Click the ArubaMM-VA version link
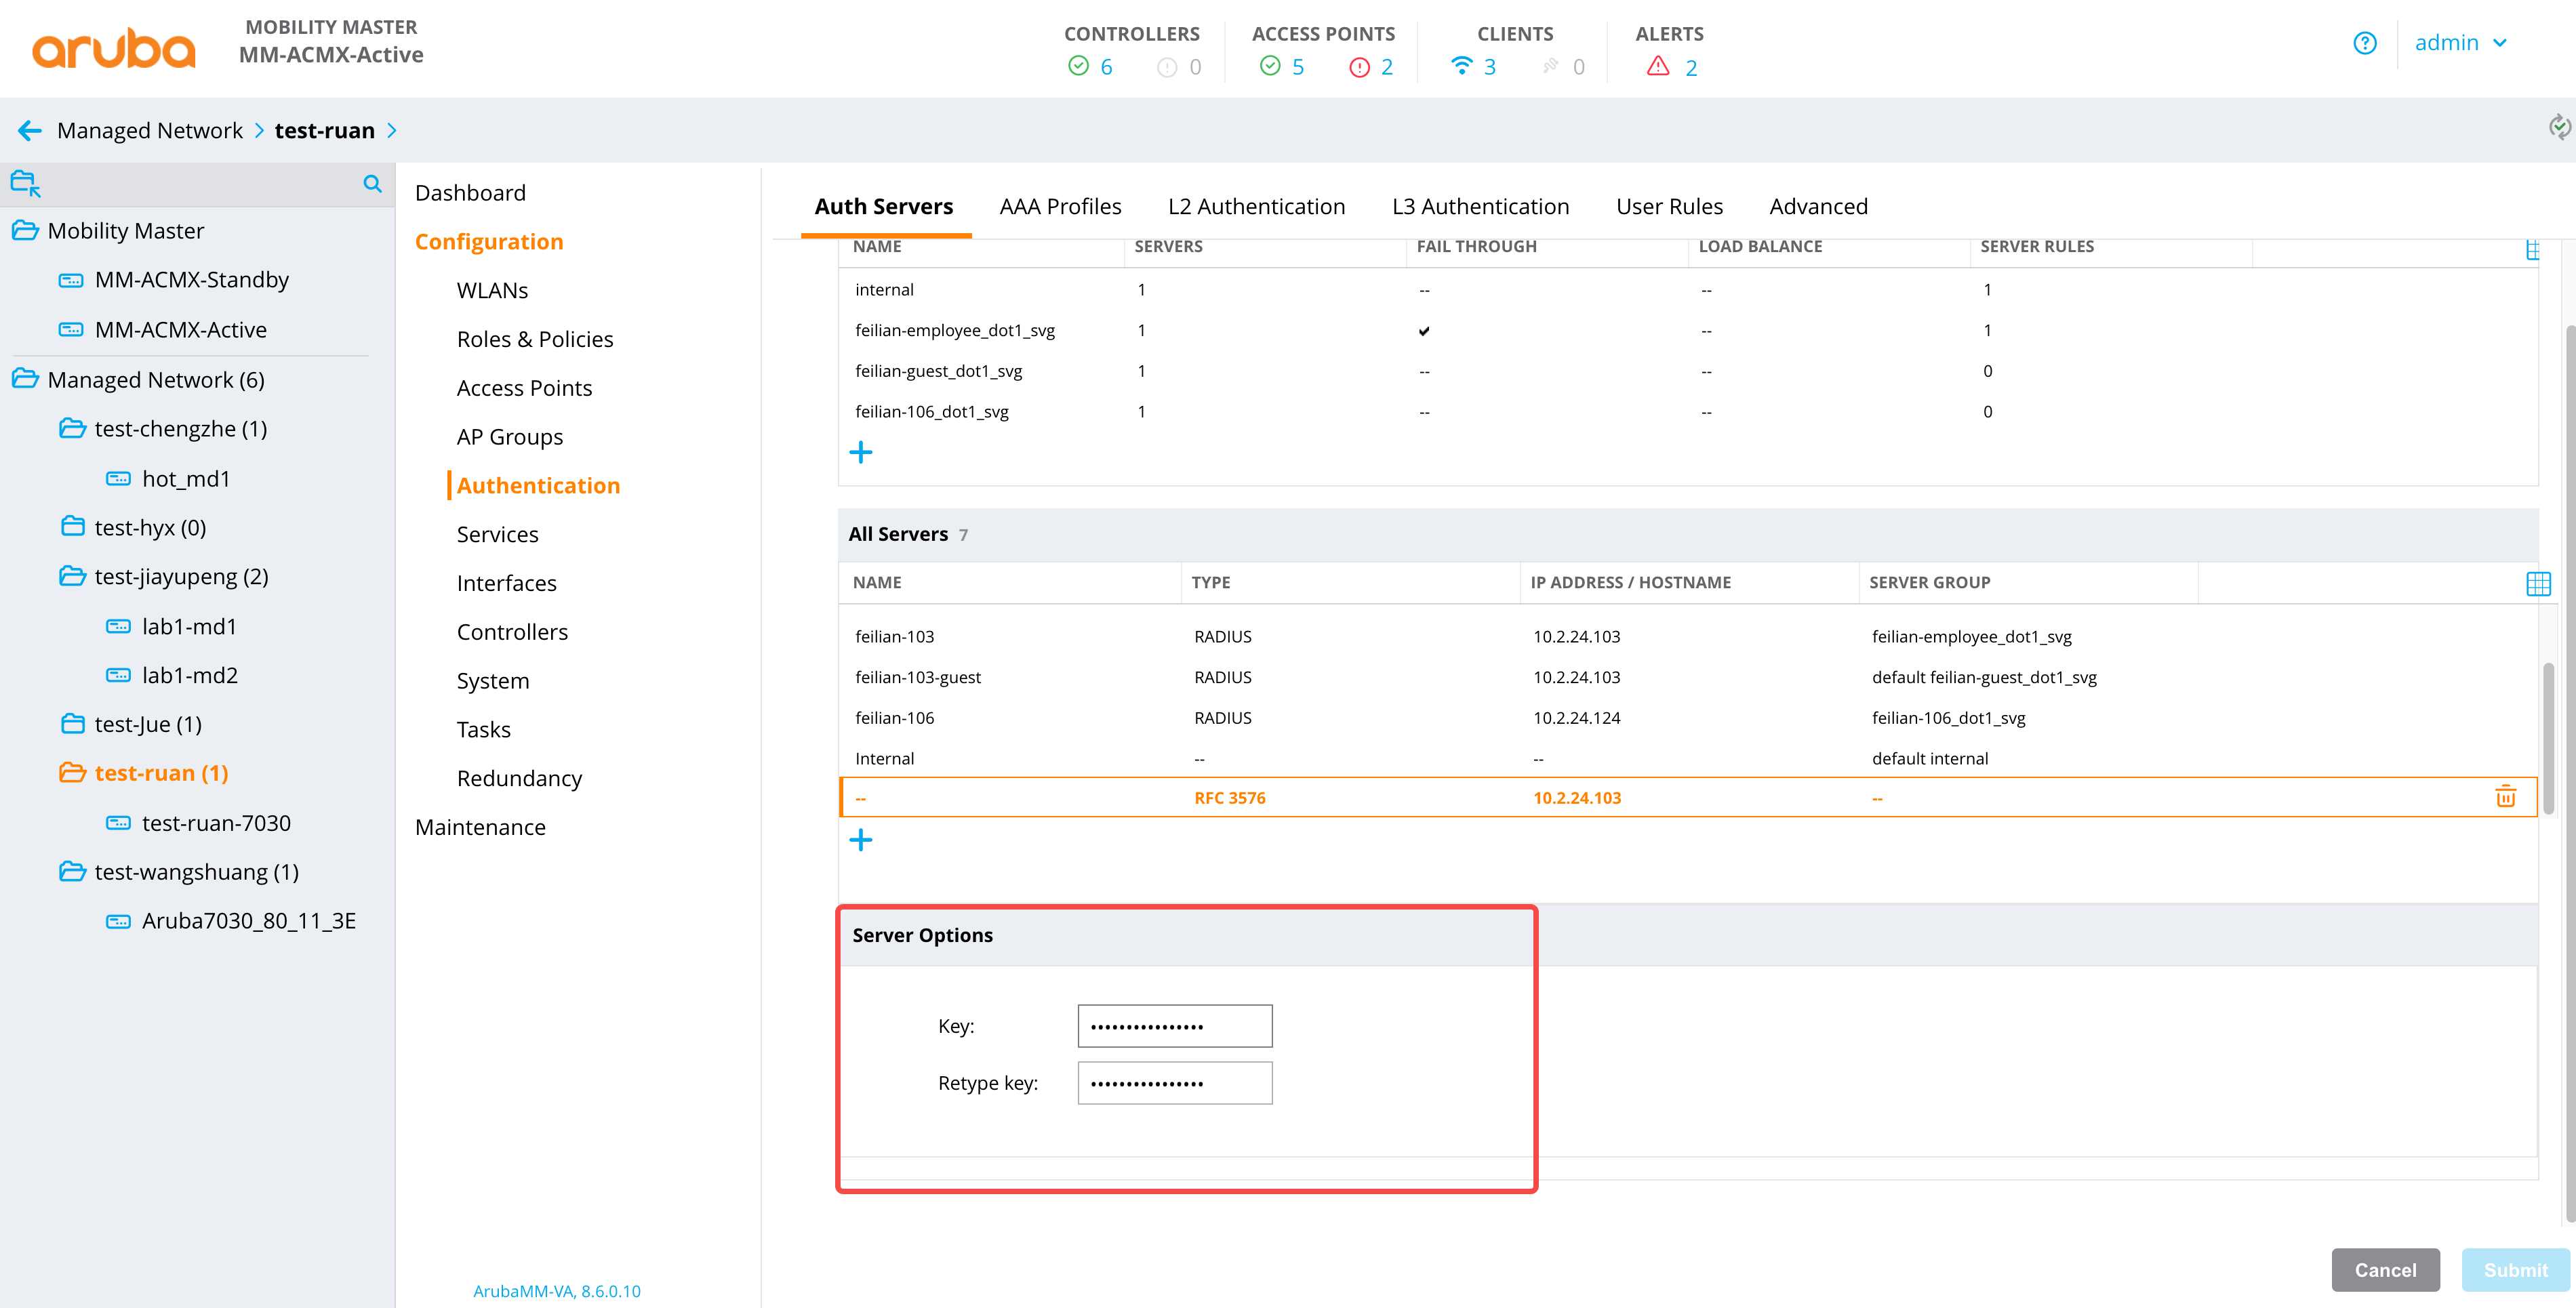The width and height of the screenshot is (2576, 1308). point(556,1291)
